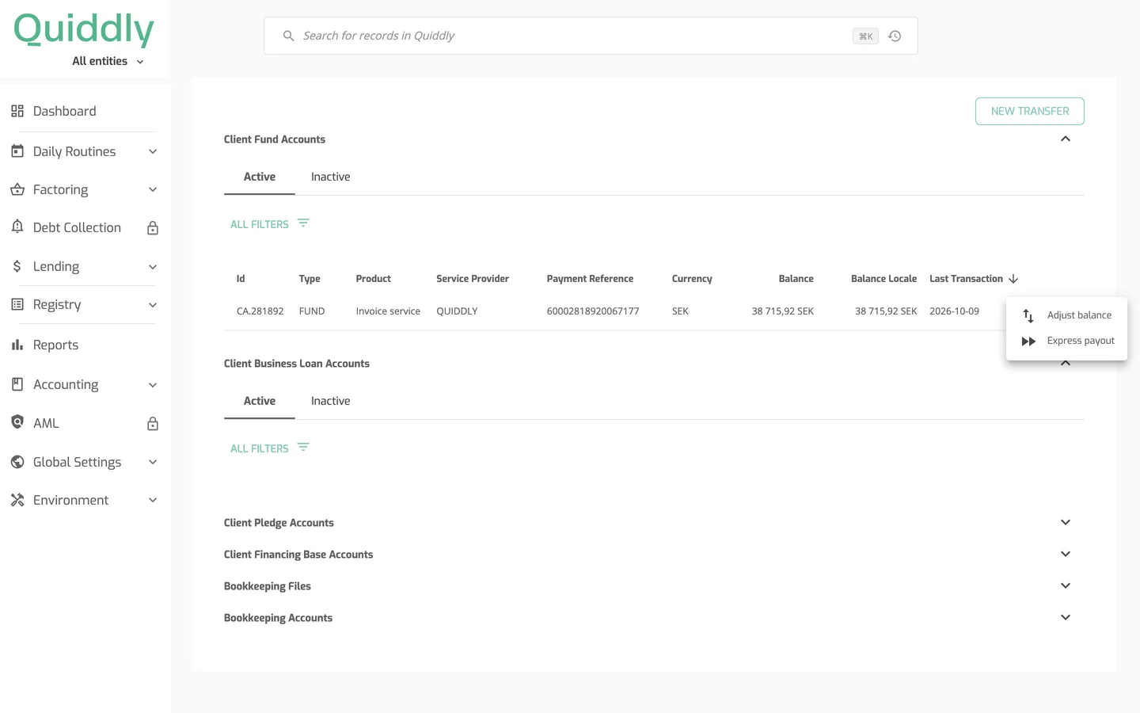
Task: Go to Dashboard in sidebar
Action: tap(64, 111)
